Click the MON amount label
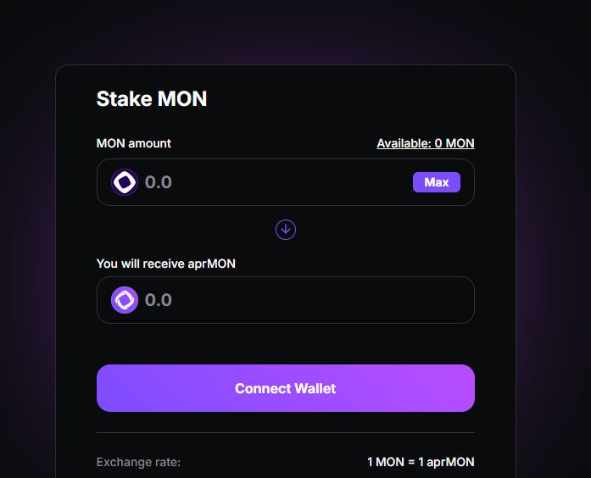Screen dimensions: 591x478 point(134,143)
